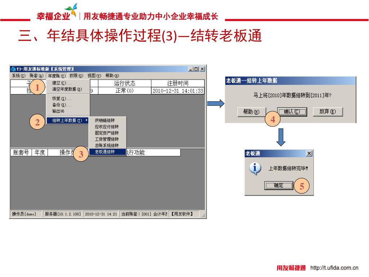Click 老板通--结转上年数据 dialog title bar

click(x=290, y=81)
